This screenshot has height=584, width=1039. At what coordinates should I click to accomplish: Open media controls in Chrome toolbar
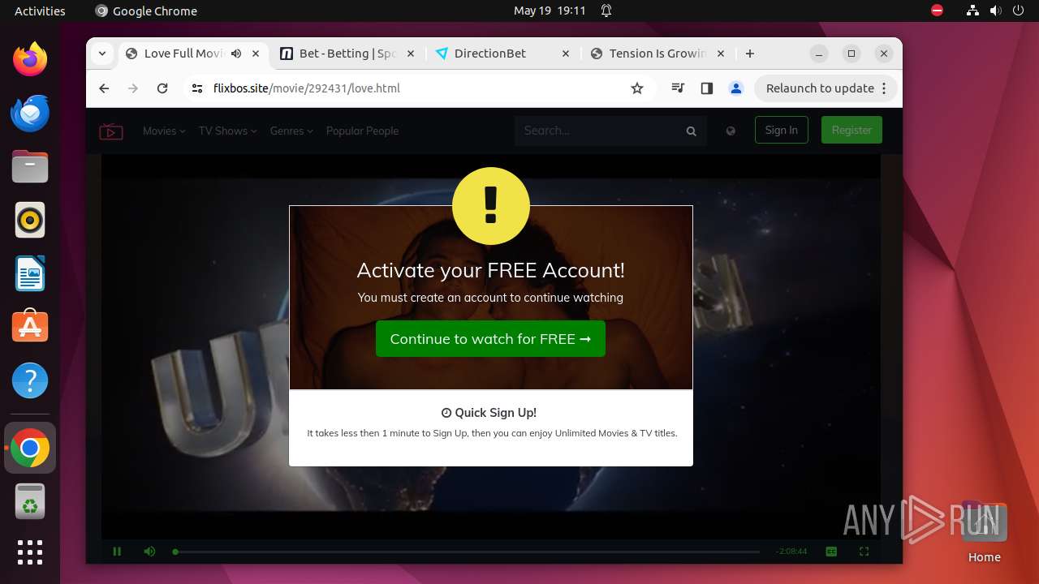[678, 88]
